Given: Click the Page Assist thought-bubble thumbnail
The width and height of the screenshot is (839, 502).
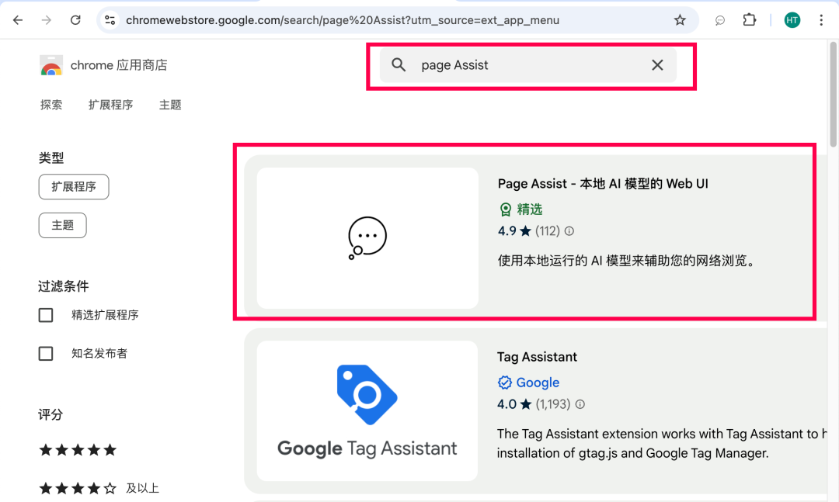Looking at the screenshot, I should 367,238.
